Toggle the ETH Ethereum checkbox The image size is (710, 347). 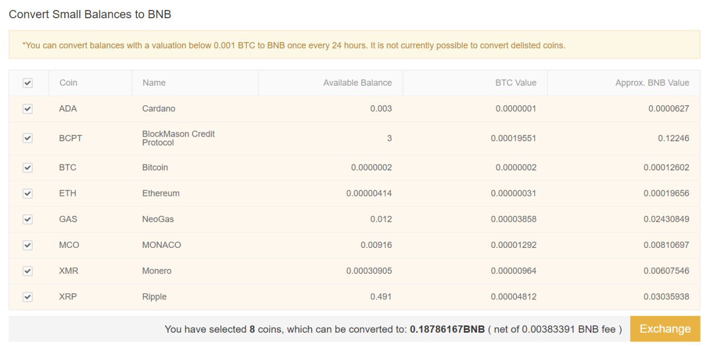[x=28, y=194]
